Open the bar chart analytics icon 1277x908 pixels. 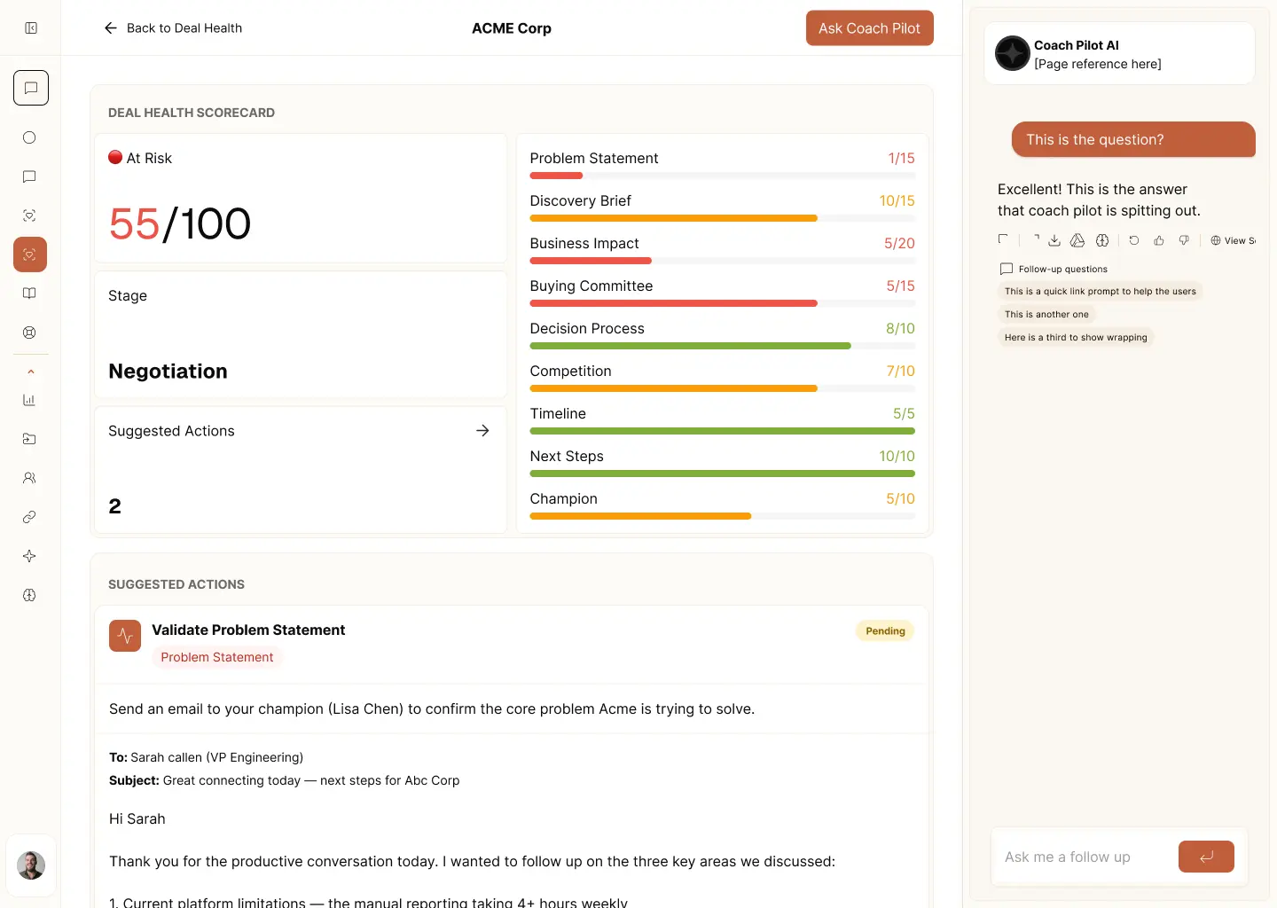[29, 400]
